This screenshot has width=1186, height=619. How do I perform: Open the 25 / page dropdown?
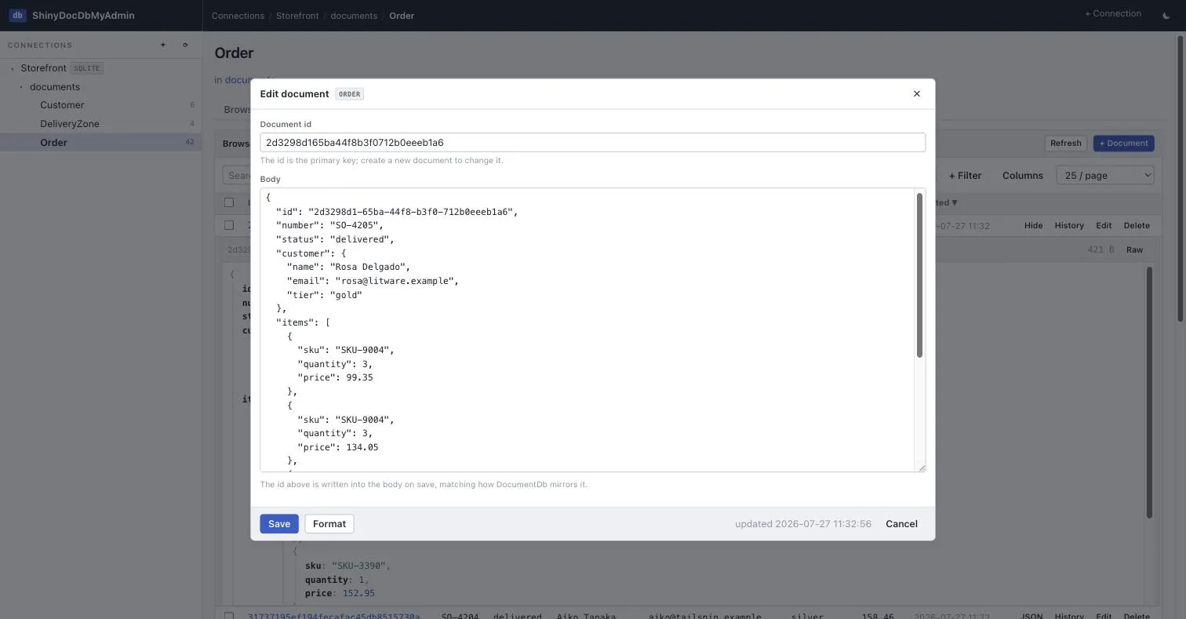(1105, 175)
